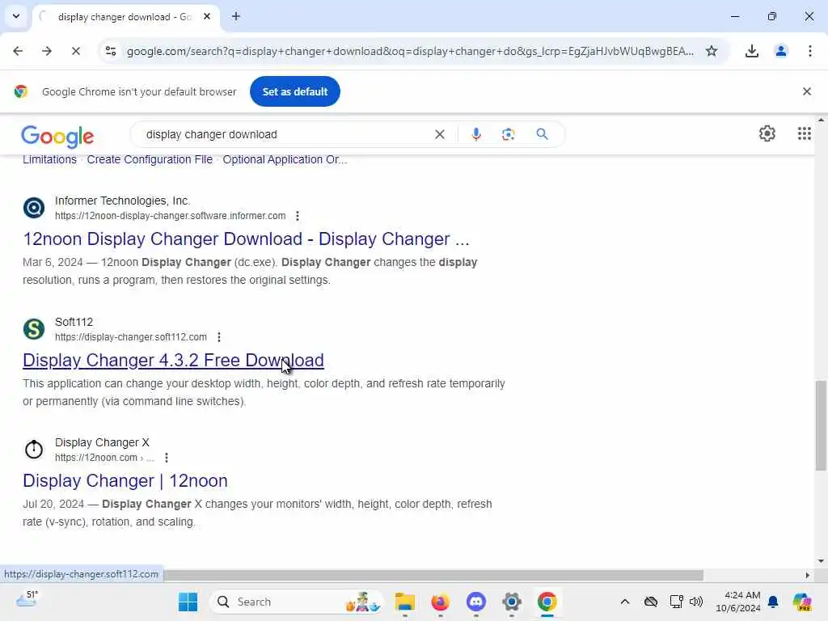This screenshot has width=828, height=621.
Task: Open the Windows Start menu
Action: coord(188,602)
